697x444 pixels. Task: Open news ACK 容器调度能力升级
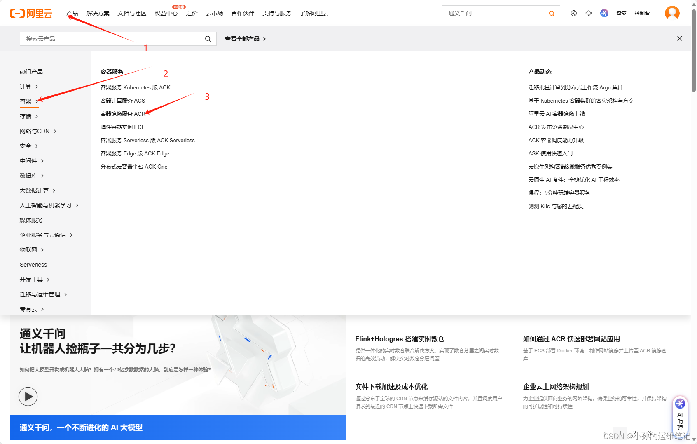556,140
